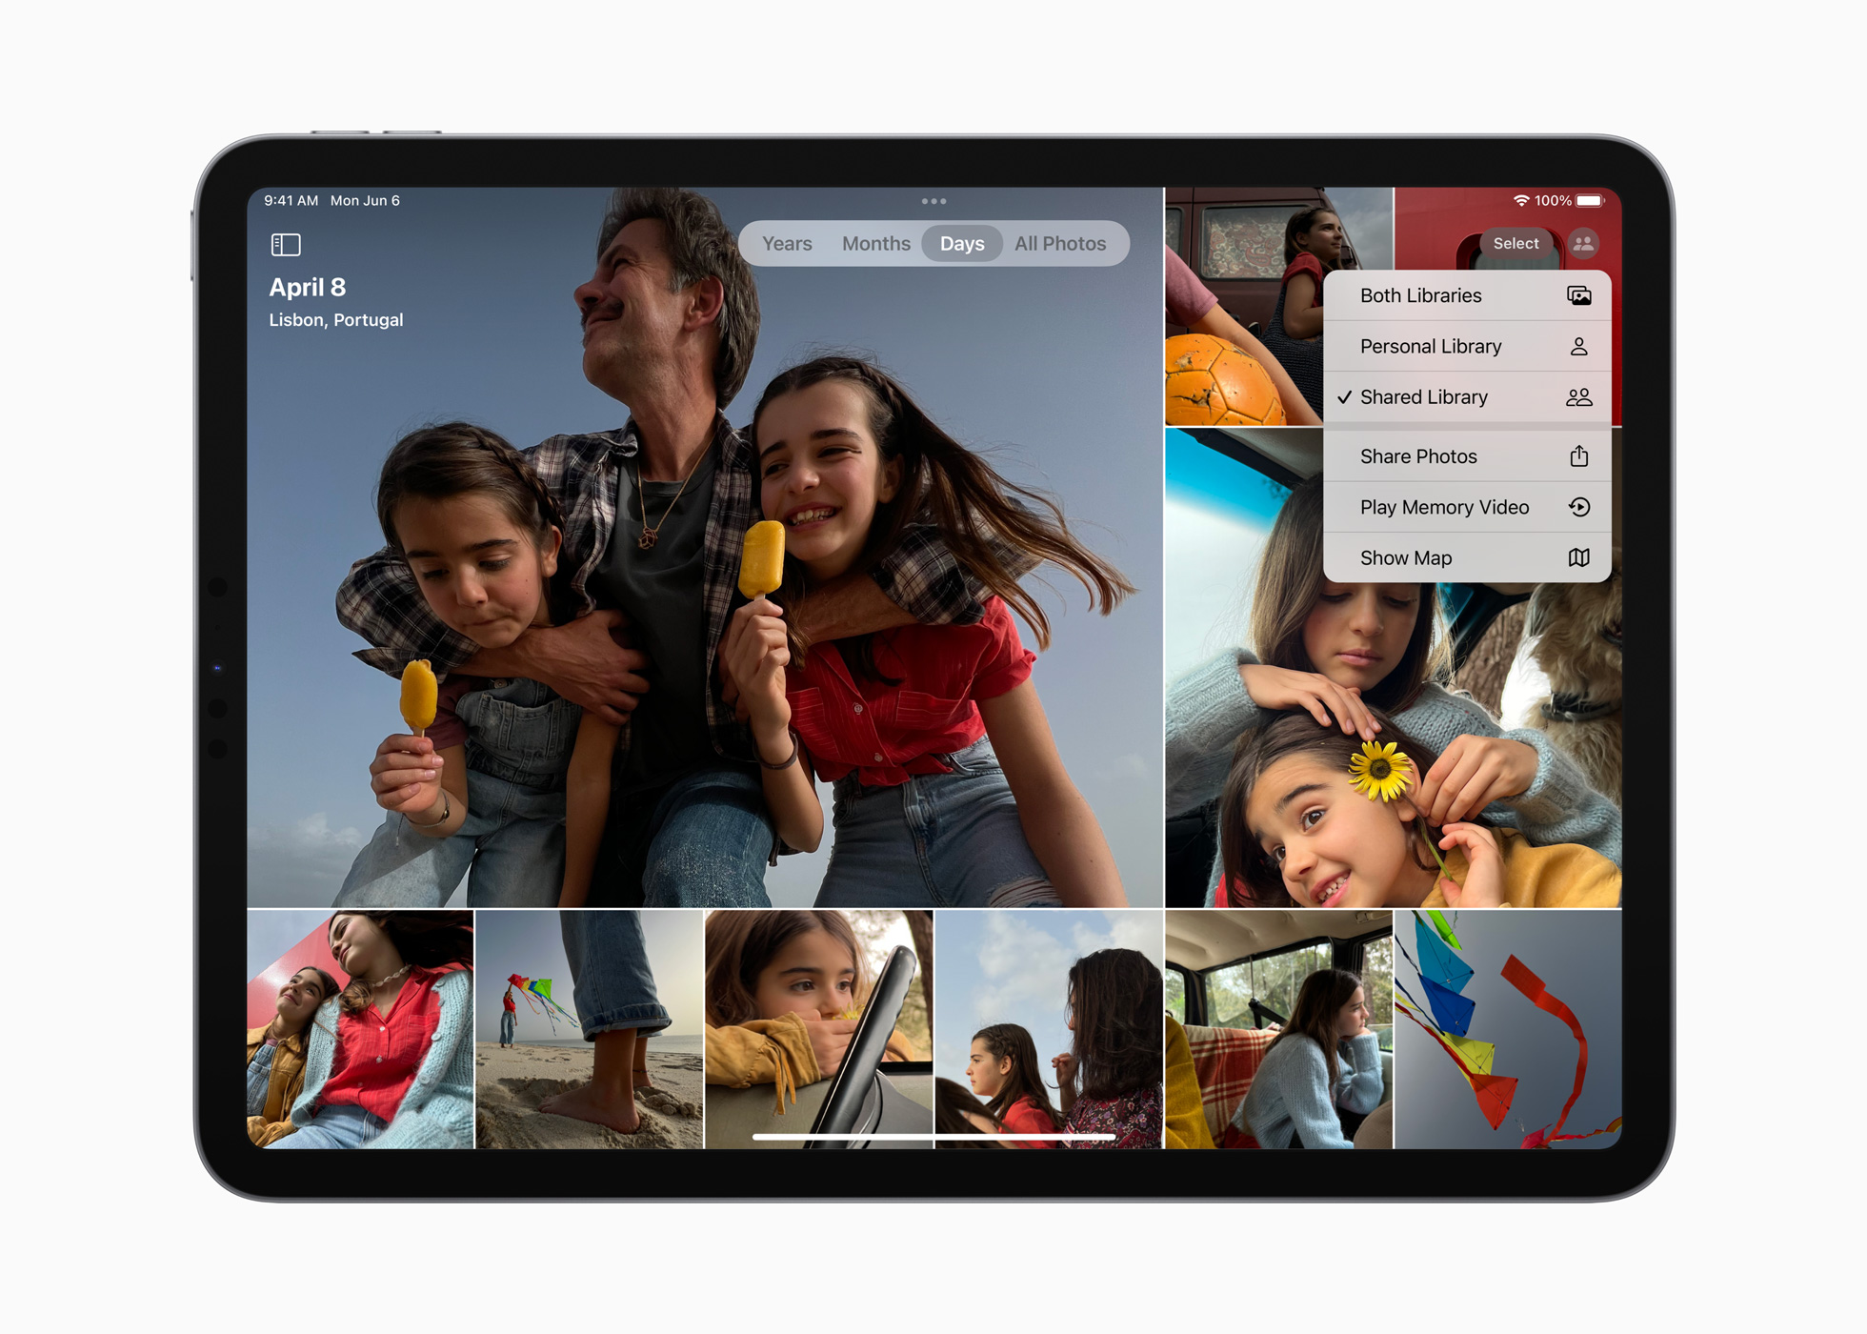
Task: Switch to the Days tab
Action: tap(959, 243)
